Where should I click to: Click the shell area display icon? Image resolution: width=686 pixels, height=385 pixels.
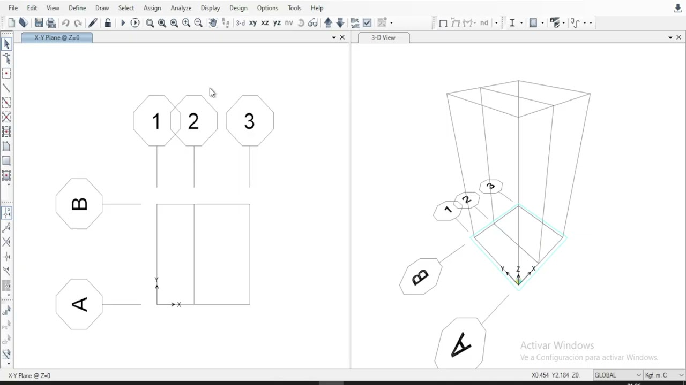(x=533, y=22)
